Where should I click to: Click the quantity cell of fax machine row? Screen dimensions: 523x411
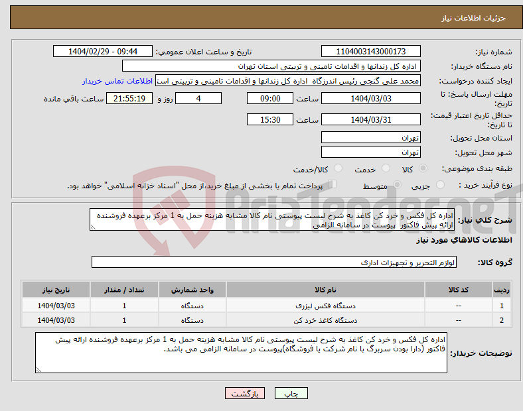coord(124,306)
